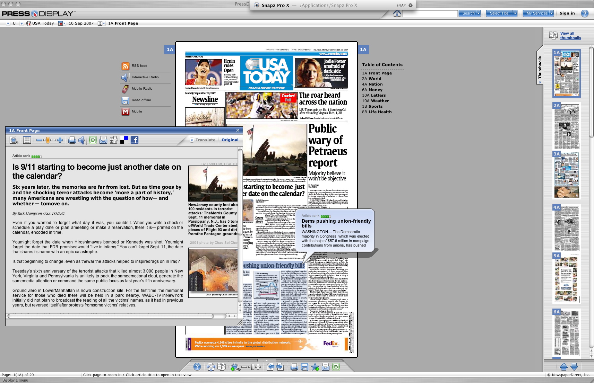Open the Mobile Radio phone icon
Image resolution: width=594 pixels, height=383 pixels.
click(x=125, y=89)
